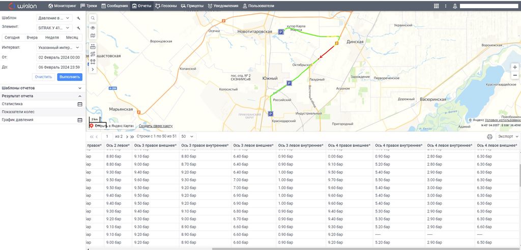521x250 pixels.
Task: Toggle map layer visibility eye icon
Action: click(x=93, y=27)
